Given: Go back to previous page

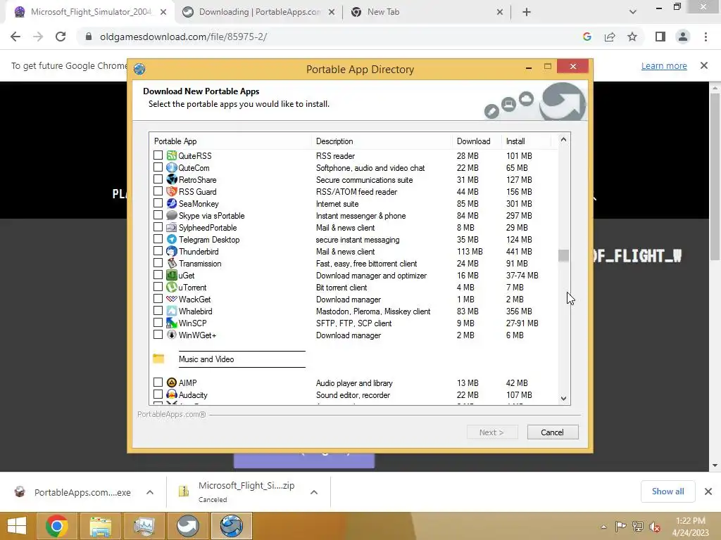Looking at the screenshot, I should [15, 37].
